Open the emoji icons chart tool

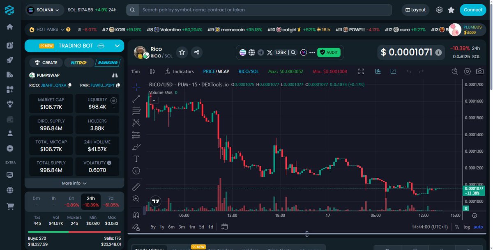pyautogui.click(x=136, y=170)
